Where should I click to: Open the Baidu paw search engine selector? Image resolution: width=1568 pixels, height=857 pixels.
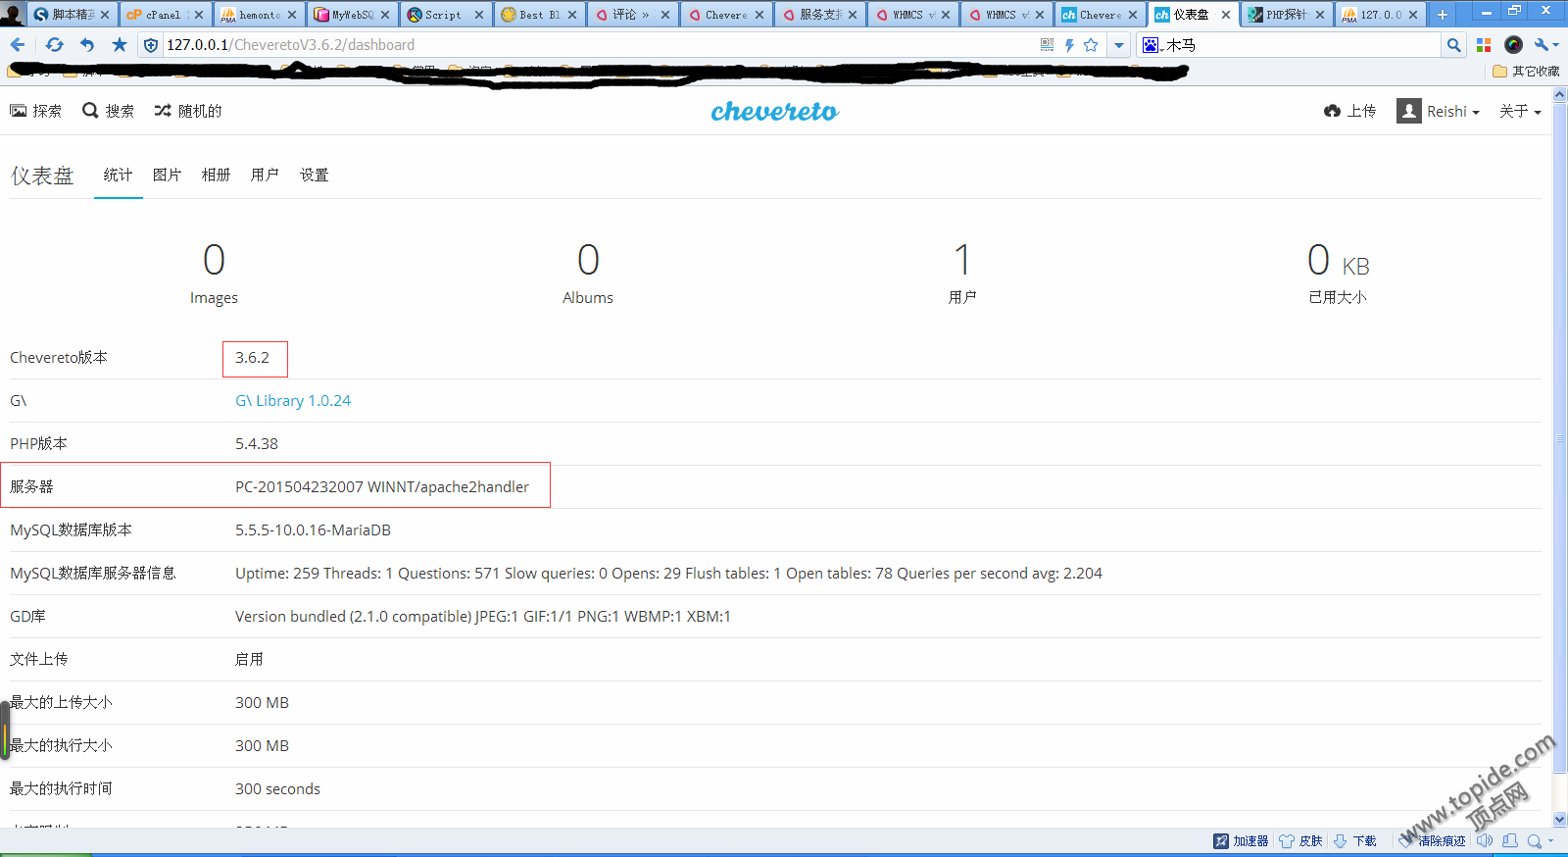pos(1151,45)
